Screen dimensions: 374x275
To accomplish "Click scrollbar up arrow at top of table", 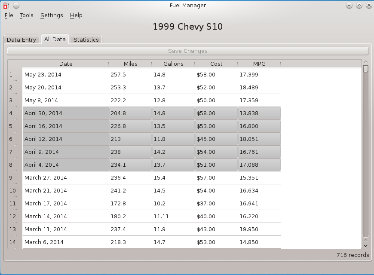I will point(365,62).
